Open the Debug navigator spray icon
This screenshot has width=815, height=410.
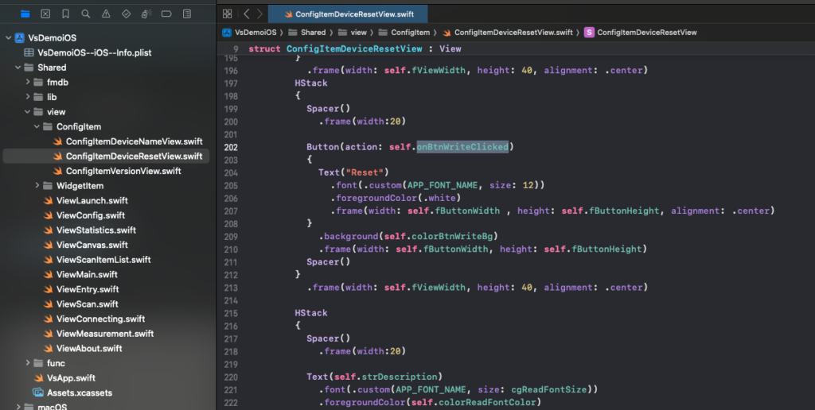146,14
